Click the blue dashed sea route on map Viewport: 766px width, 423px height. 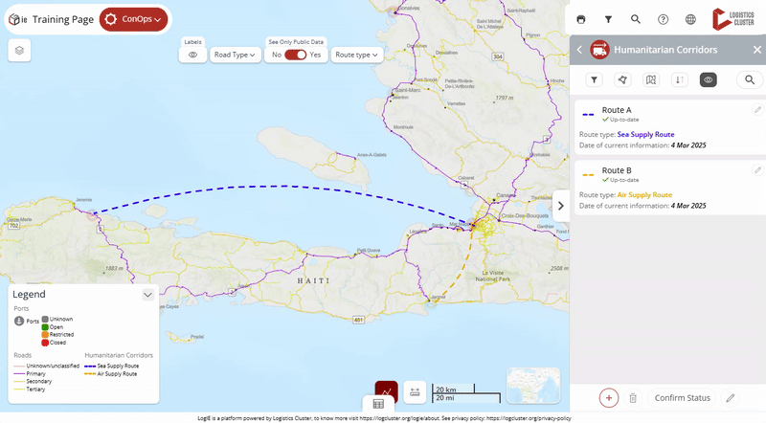283,186
